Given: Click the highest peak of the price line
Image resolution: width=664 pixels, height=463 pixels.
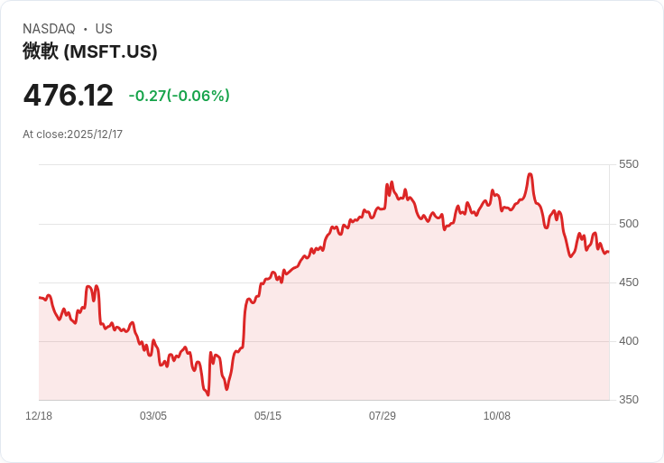Looking at the screenshot, I should tap(530, 174).
